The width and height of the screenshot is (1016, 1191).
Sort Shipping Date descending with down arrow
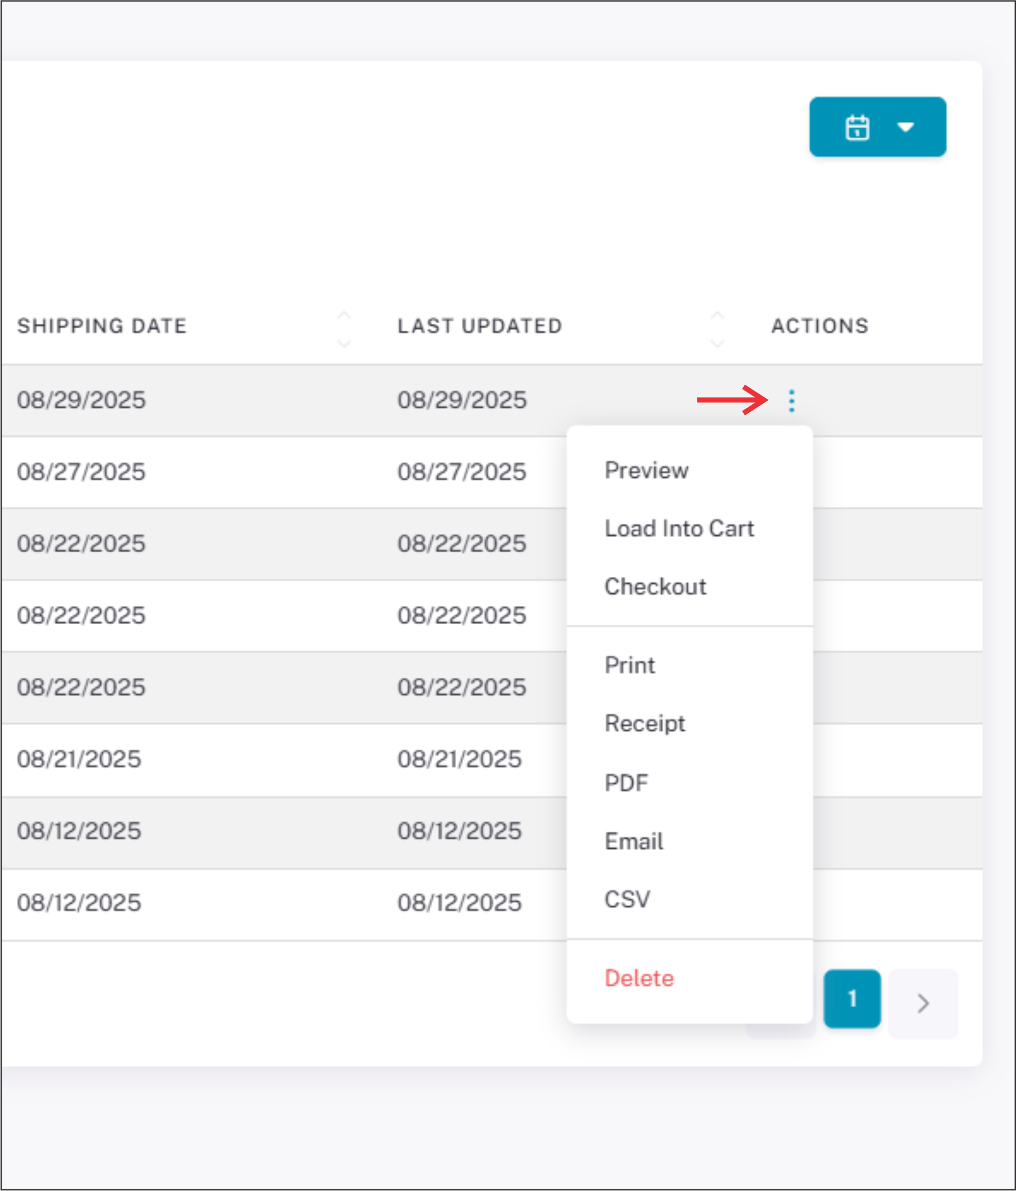[x=344, y=344]
